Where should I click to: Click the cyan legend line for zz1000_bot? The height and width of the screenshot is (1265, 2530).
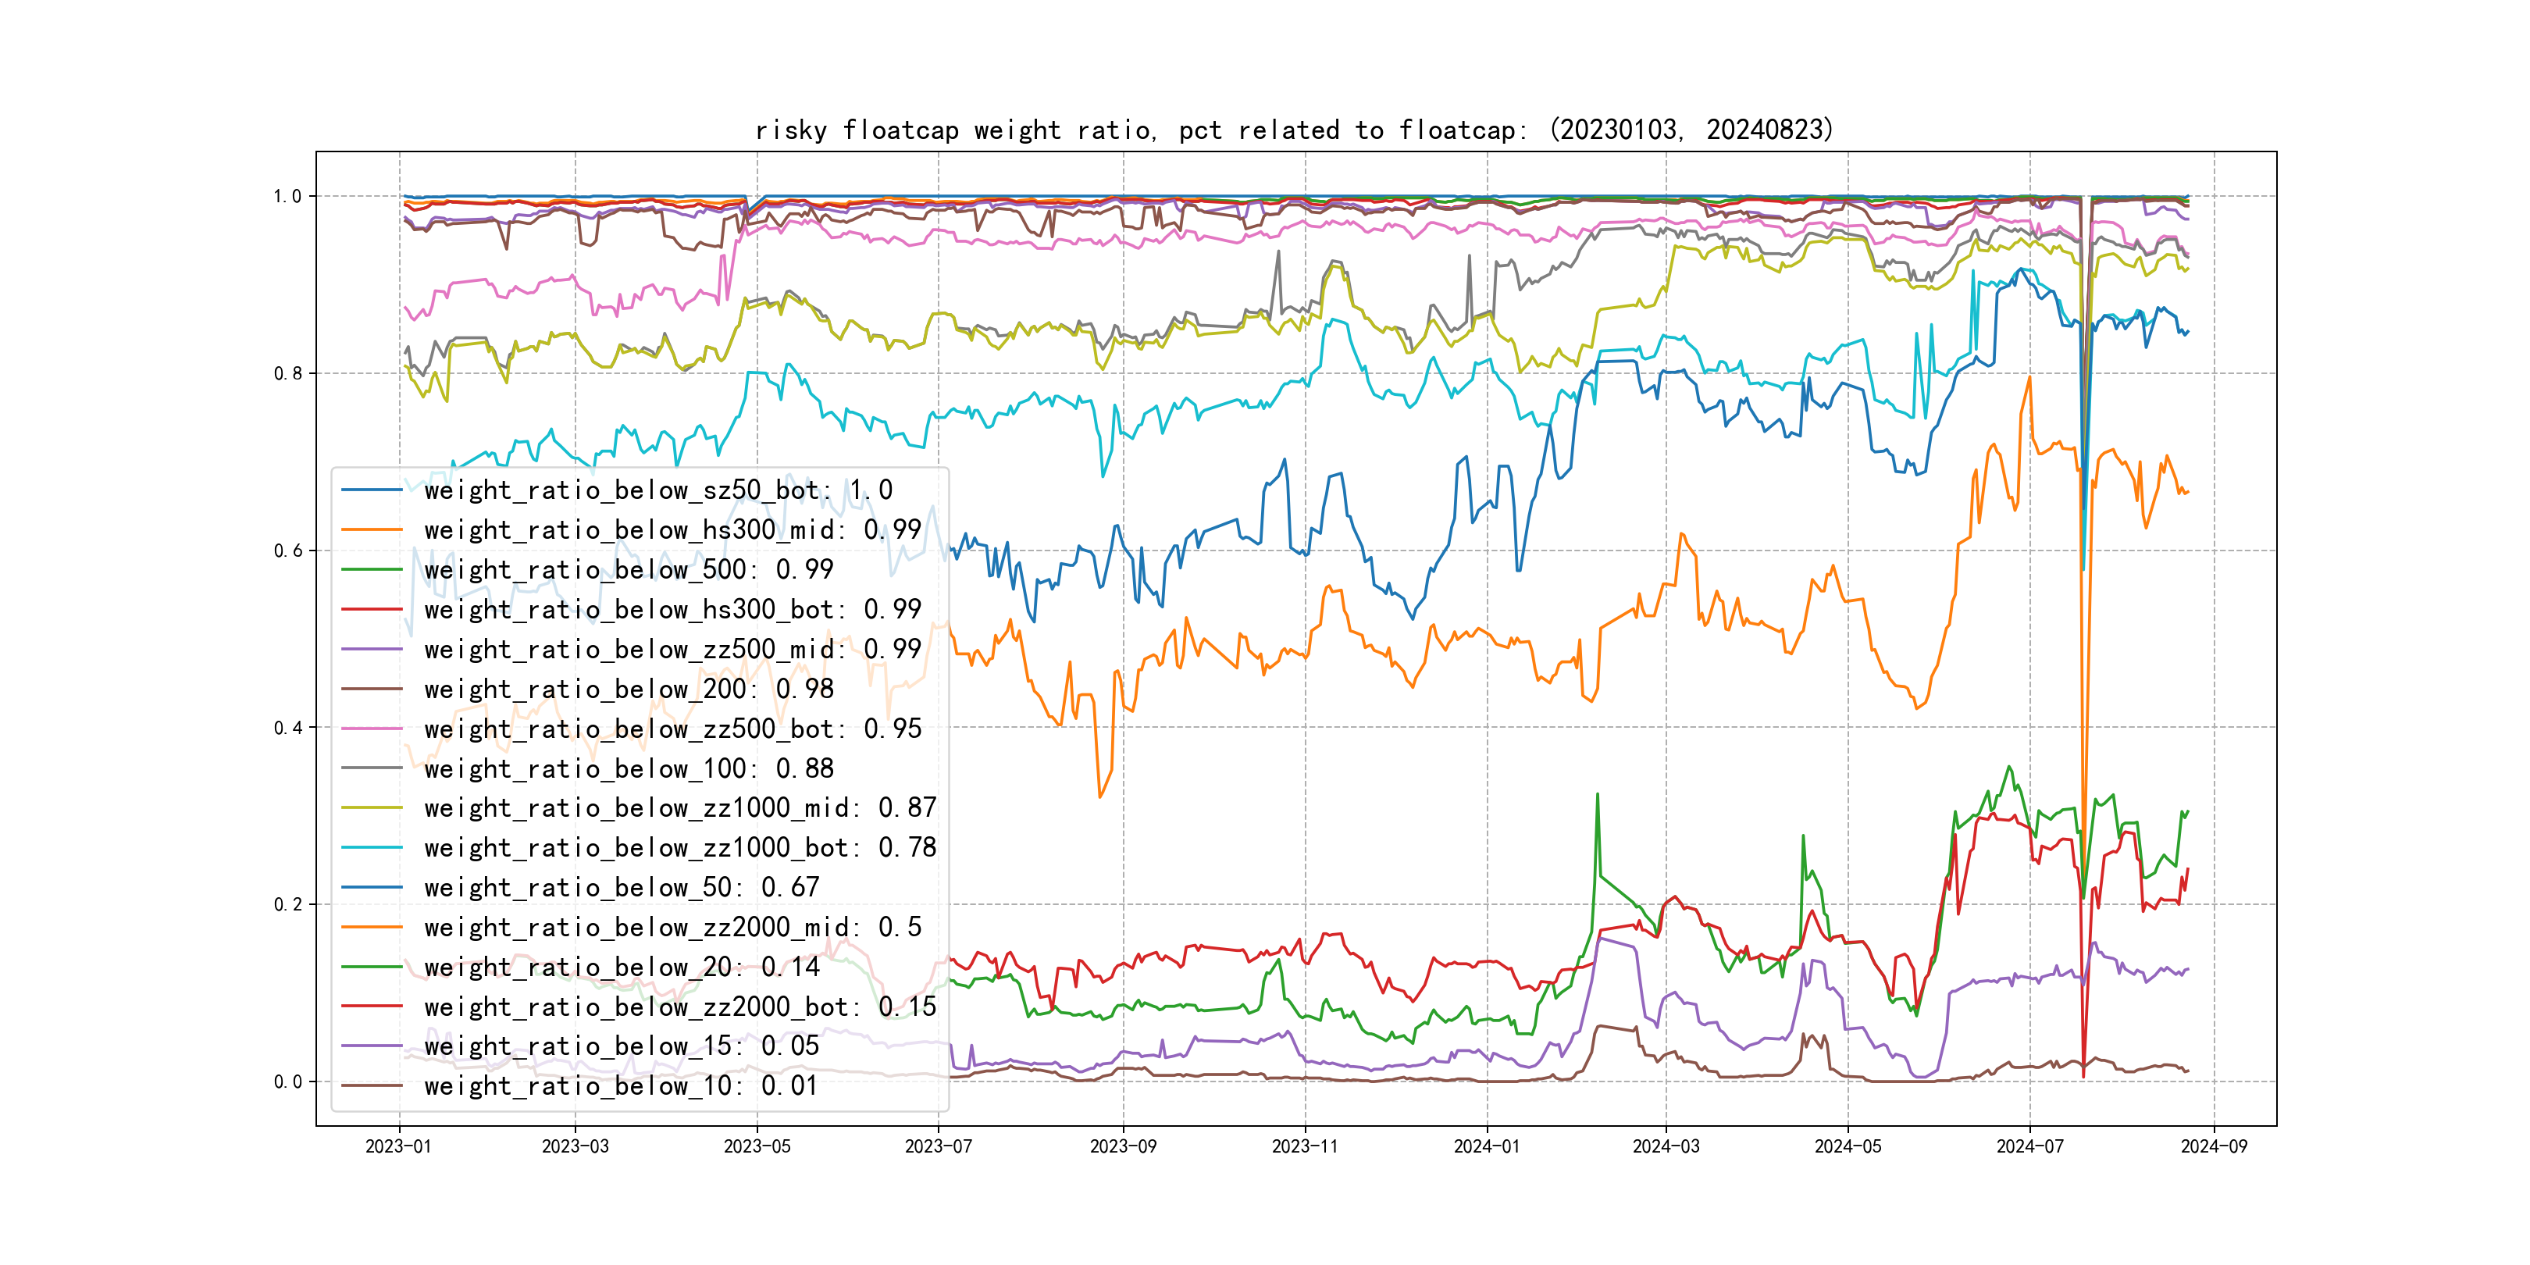click(x=371, y=847)
